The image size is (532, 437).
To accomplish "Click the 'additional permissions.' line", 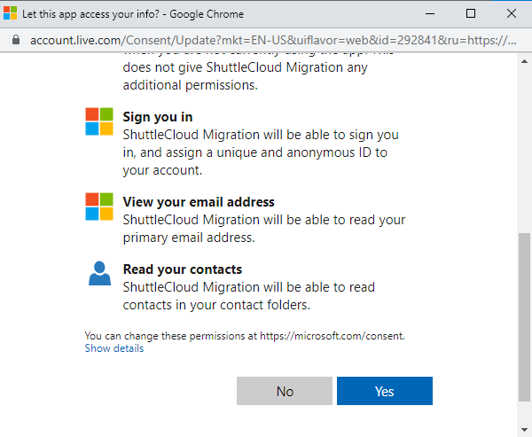I will coord(190,85).
